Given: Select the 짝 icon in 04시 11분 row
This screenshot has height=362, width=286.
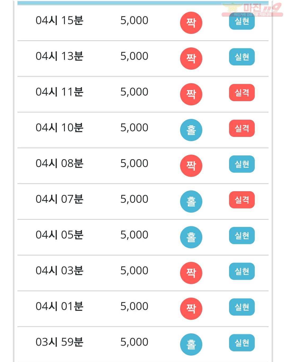Looking at the screenshot, I should (191, 94).
